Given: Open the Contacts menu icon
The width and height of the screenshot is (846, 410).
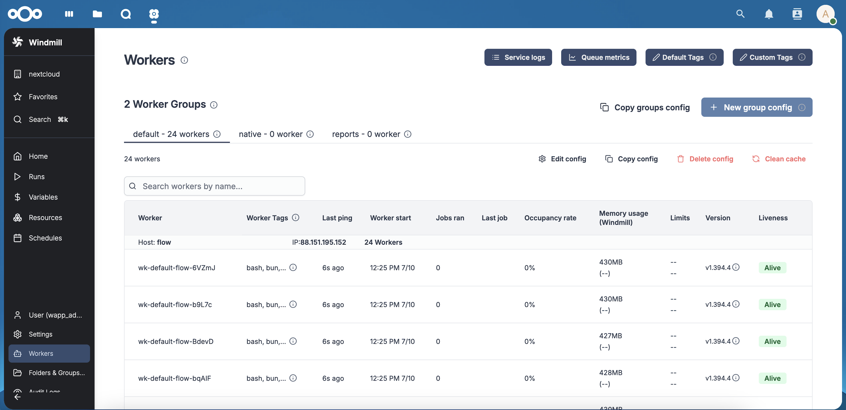Looking at the screenshot, I should coord(797,14).
